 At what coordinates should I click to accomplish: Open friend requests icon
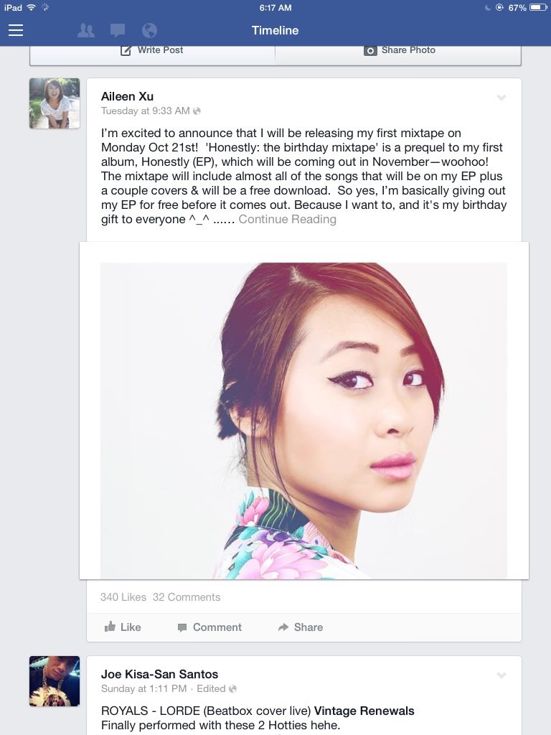click(86, 30)
